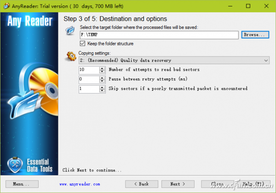The width and height of the screenshot is (276, 193).
Task: Click the Any Reader logo text
Action: pyautogui.click(x=30, y=21)
